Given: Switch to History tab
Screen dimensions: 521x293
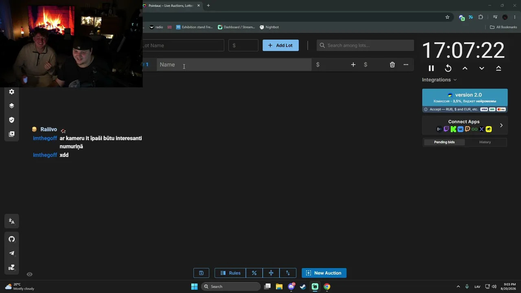Looking at the screenshot, I should pyautogui.click(x=485, y=142).
